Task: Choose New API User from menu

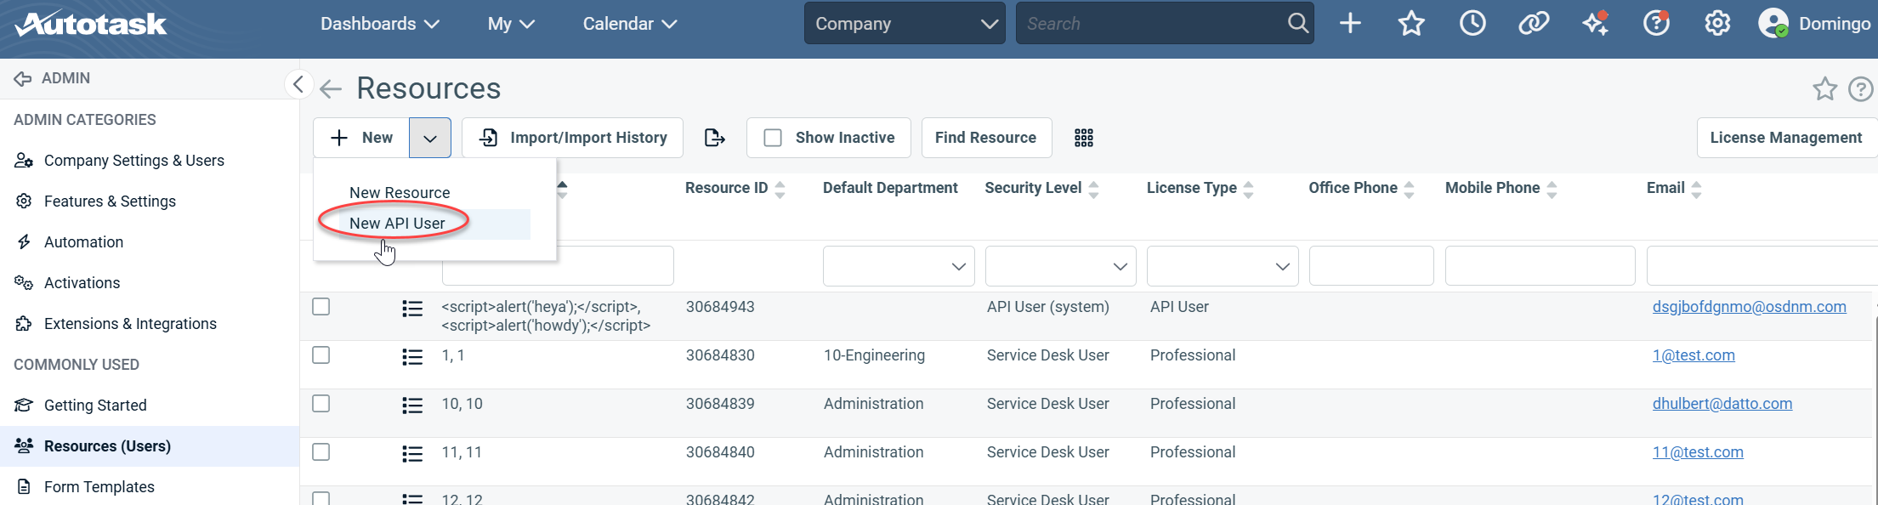Action: [397, 224]
